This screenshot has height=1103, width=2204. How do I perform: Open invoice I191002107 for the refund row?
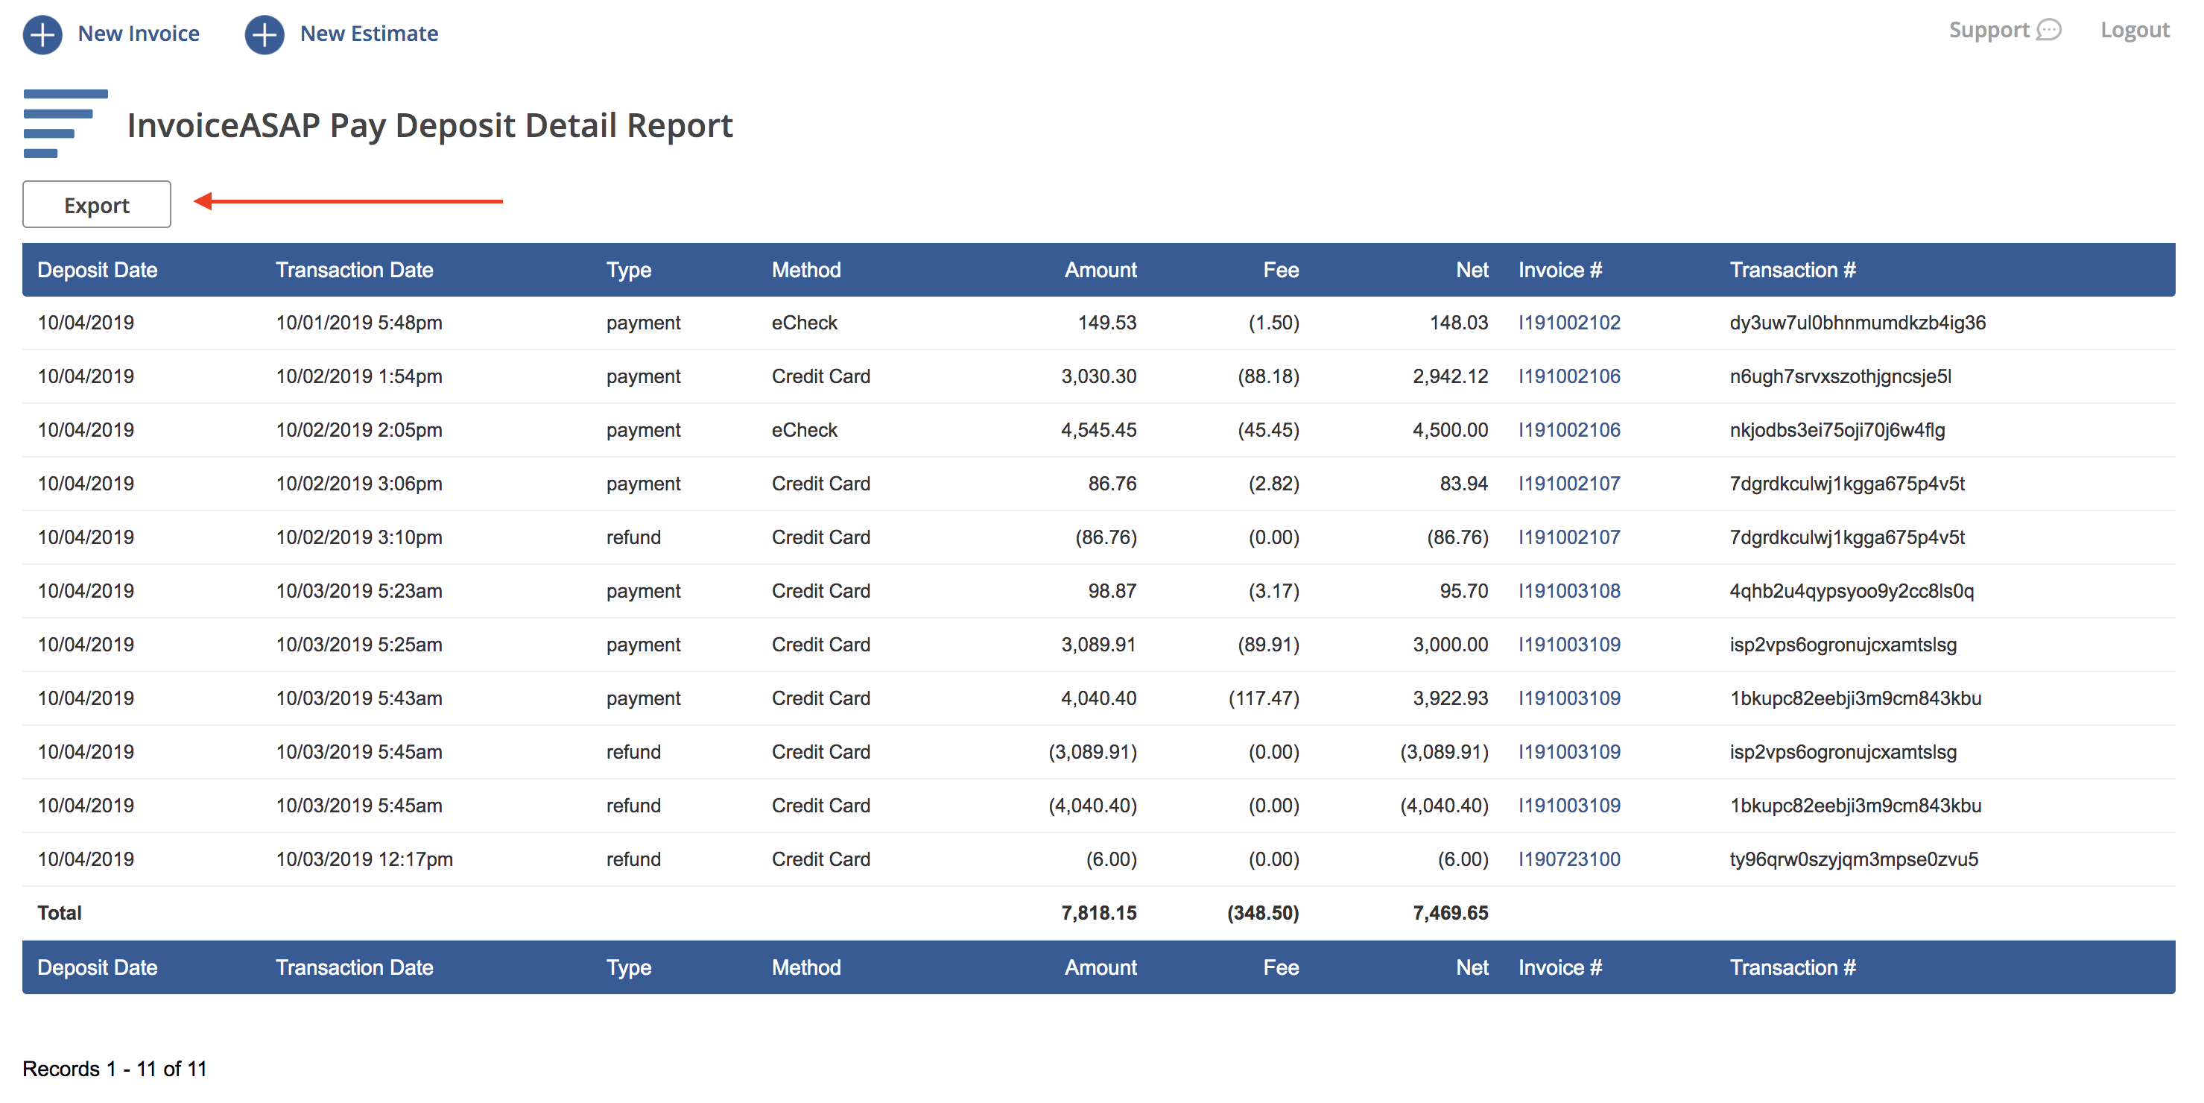point(1569,537)
